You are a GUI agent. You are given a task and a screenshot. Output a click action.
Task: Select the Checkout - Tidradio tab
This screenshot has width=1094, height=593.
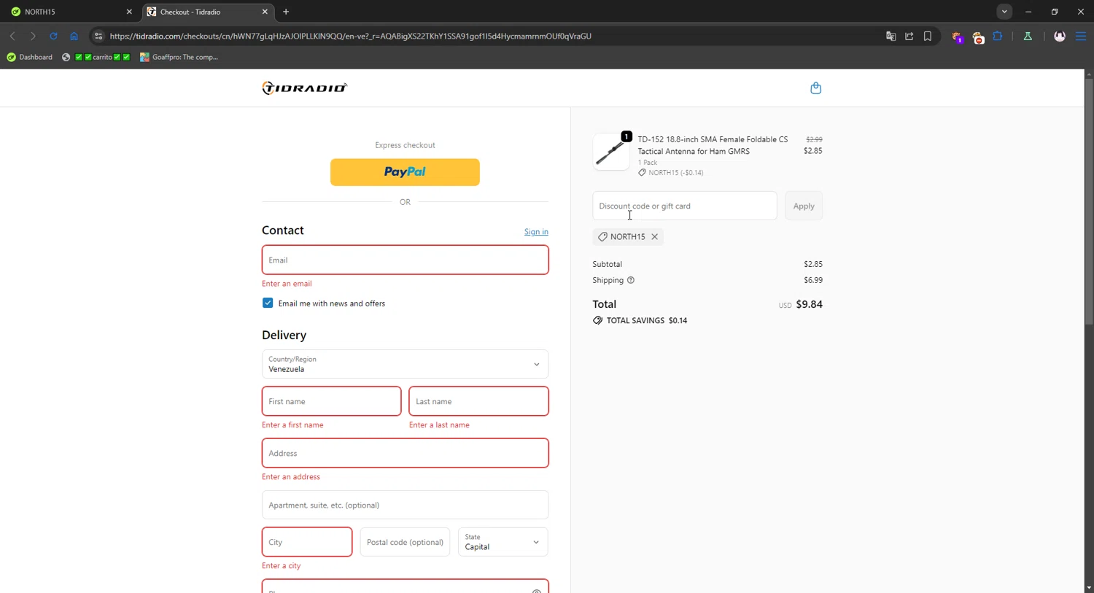208,12
